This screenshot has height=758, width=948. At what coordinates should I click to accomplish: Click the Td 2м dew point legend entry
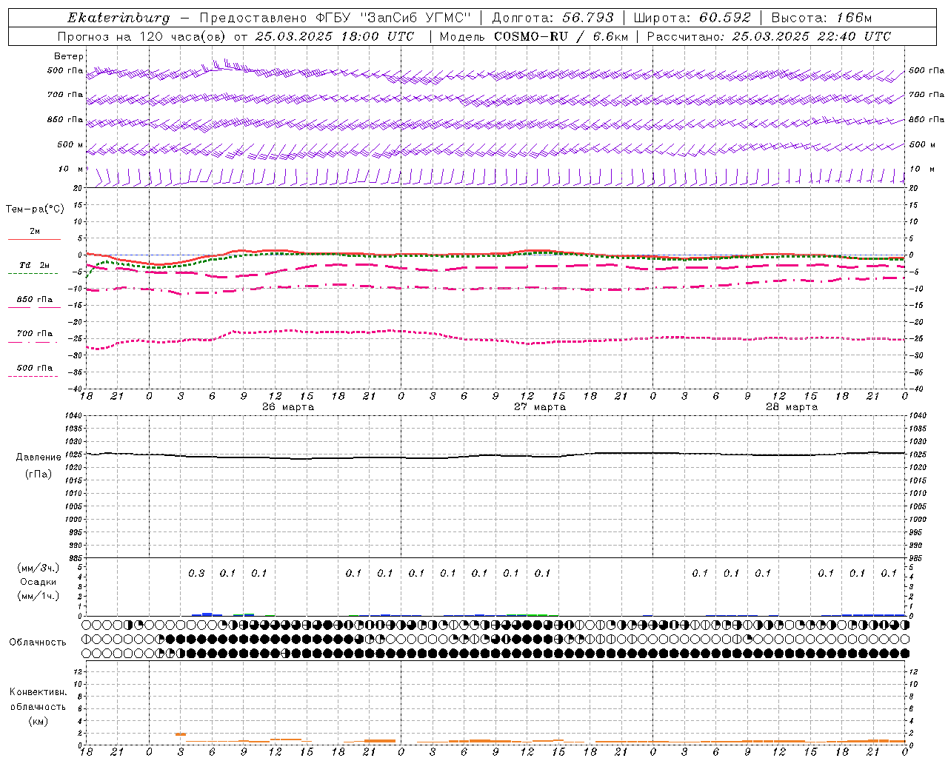tap(34, 265)
